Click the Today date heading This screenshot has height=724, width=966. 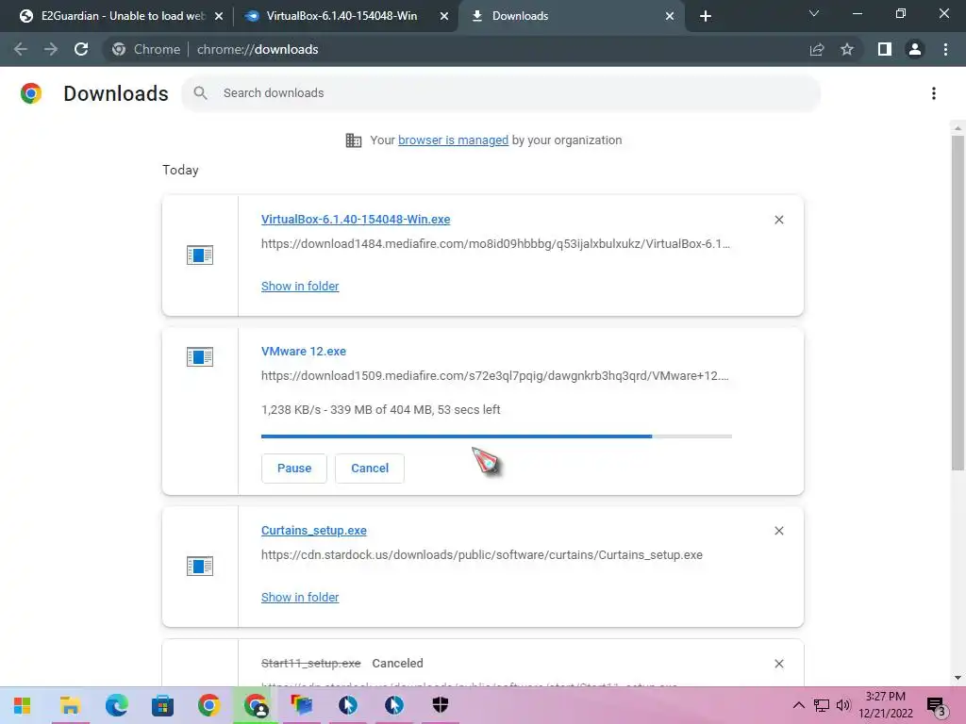click(x=180, y=170)
